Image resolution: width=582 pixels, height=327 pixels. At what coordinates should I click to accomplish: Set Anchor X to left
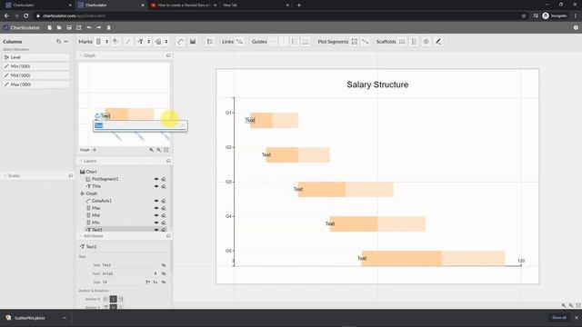[105, 299]
